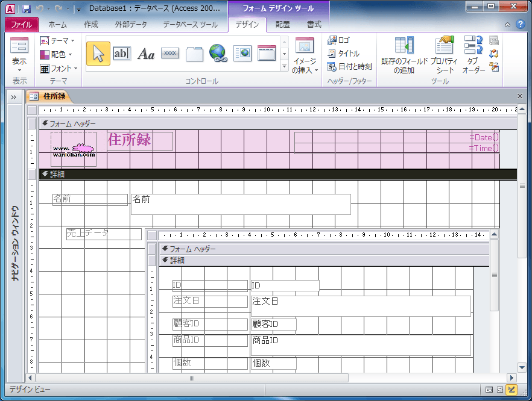Choose the web browser control
The width and height of the screenshot is (532, 401).
tap(242, 53)
